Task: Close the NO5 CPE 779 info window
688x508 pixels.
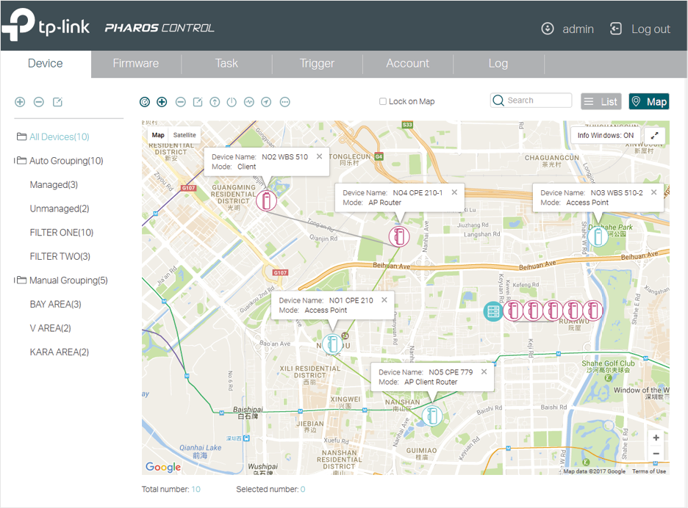Action: click(484, 371)
